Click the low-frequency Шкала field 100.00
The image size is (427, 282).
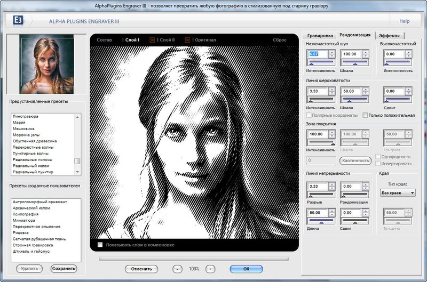(351, 54)
